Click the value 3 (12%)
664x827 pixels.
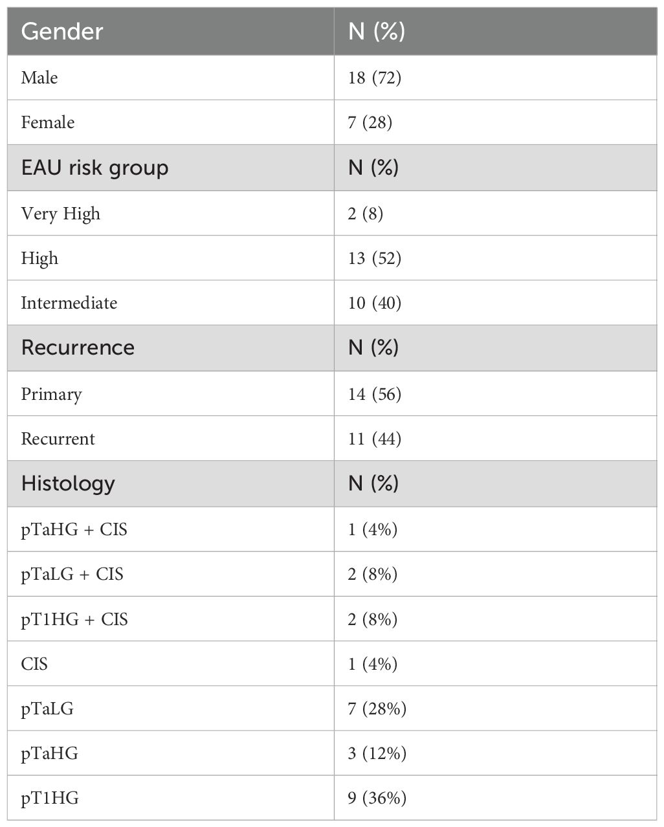click(377, 753)
